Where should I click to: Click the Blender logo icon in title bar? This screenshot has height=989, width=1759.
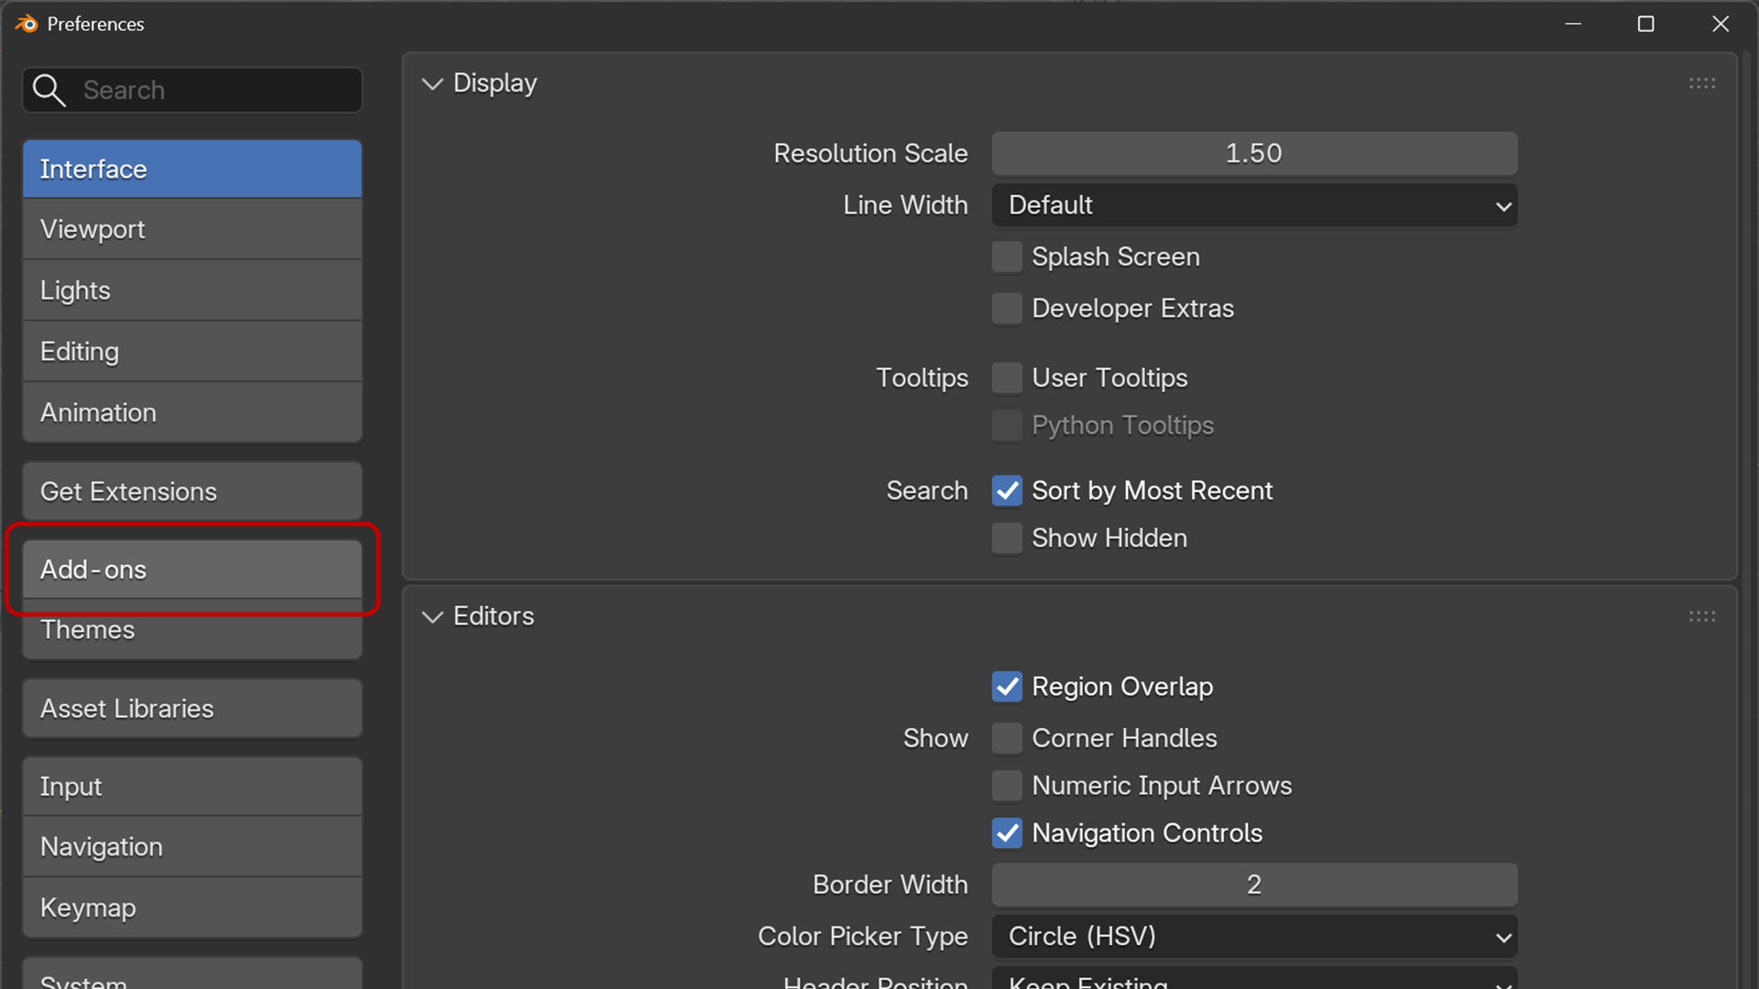[x=27, y=24]
